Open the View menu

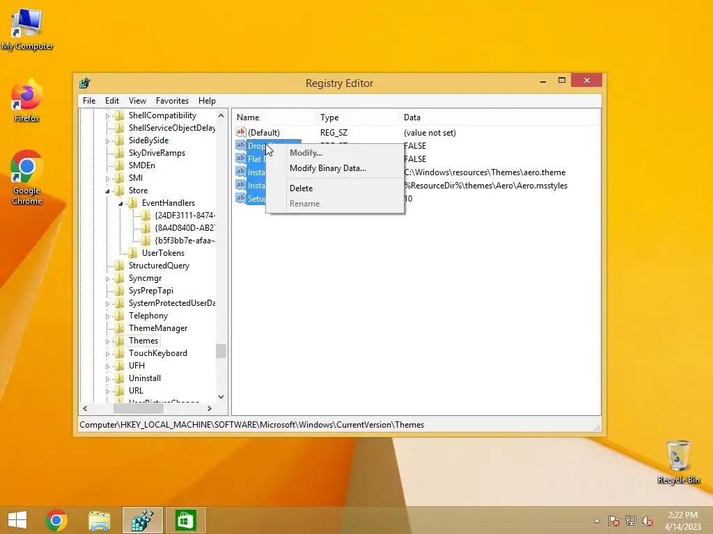(137, 101)
